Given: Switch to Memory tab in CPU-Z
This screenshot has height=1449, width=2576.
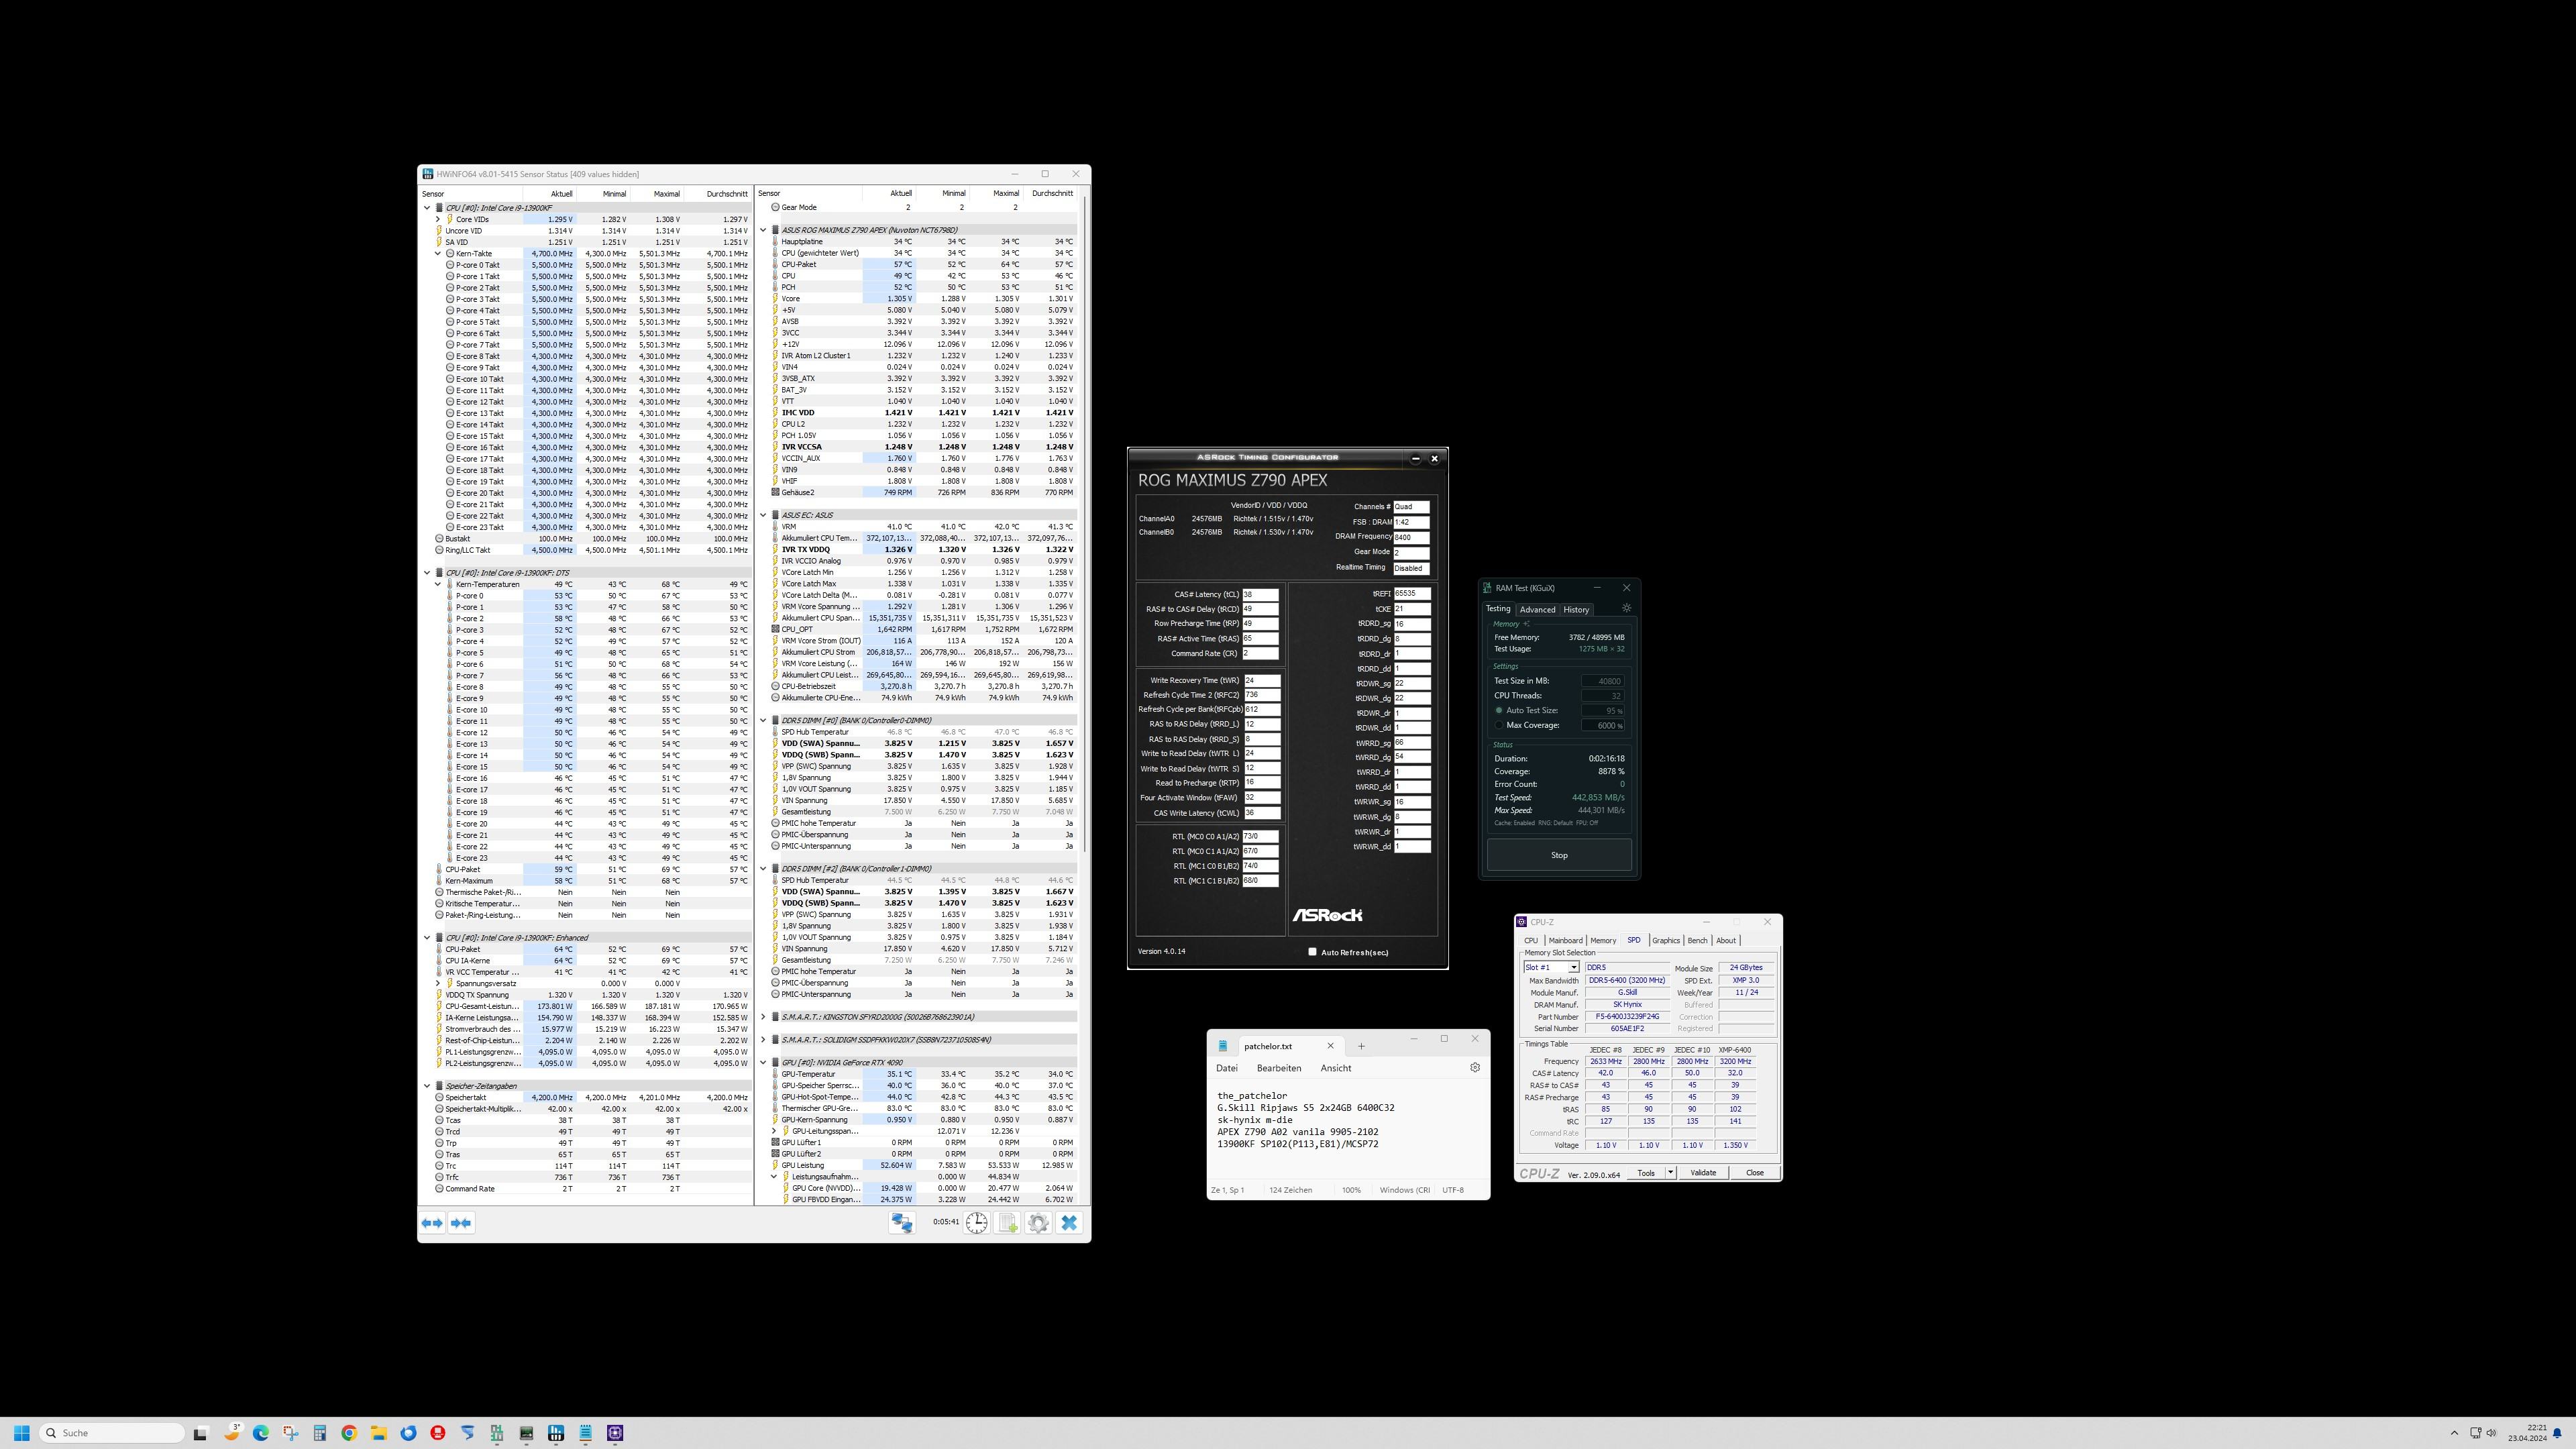Looking at the screenshot, I should tap(1603, 941).
